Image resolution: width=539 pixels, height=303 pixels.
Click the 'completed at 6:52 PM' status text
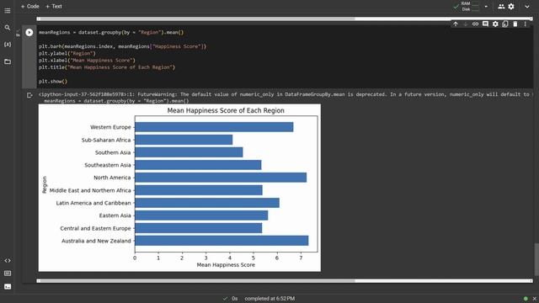tap(269, 299)
